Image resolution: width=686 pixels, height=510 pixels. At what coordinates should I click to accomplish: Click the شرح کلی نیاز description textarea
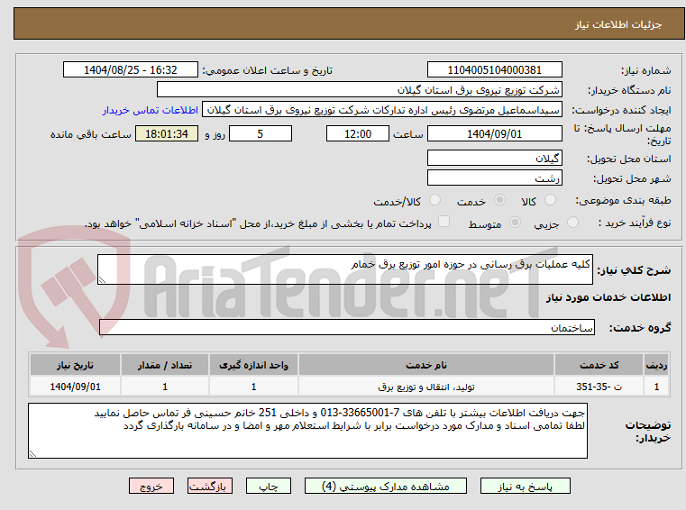(344, 269)
